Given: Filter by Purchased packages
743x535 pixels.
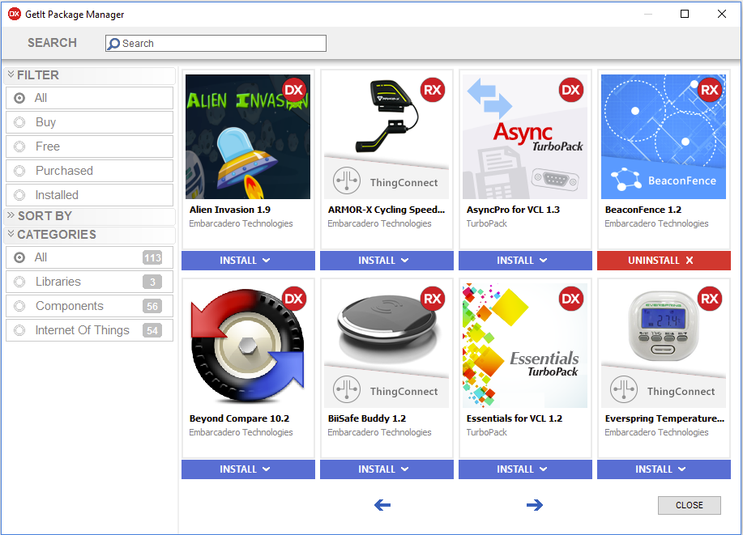Looking at the screenshot, I should coord(89,171).
